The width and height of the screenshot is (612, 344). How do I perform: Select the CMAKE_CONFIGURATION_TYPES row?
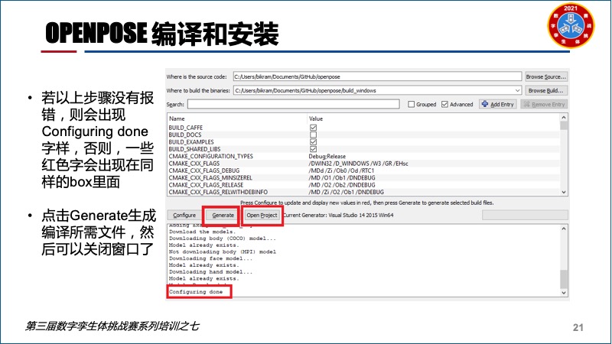click(x=363, y=156)
